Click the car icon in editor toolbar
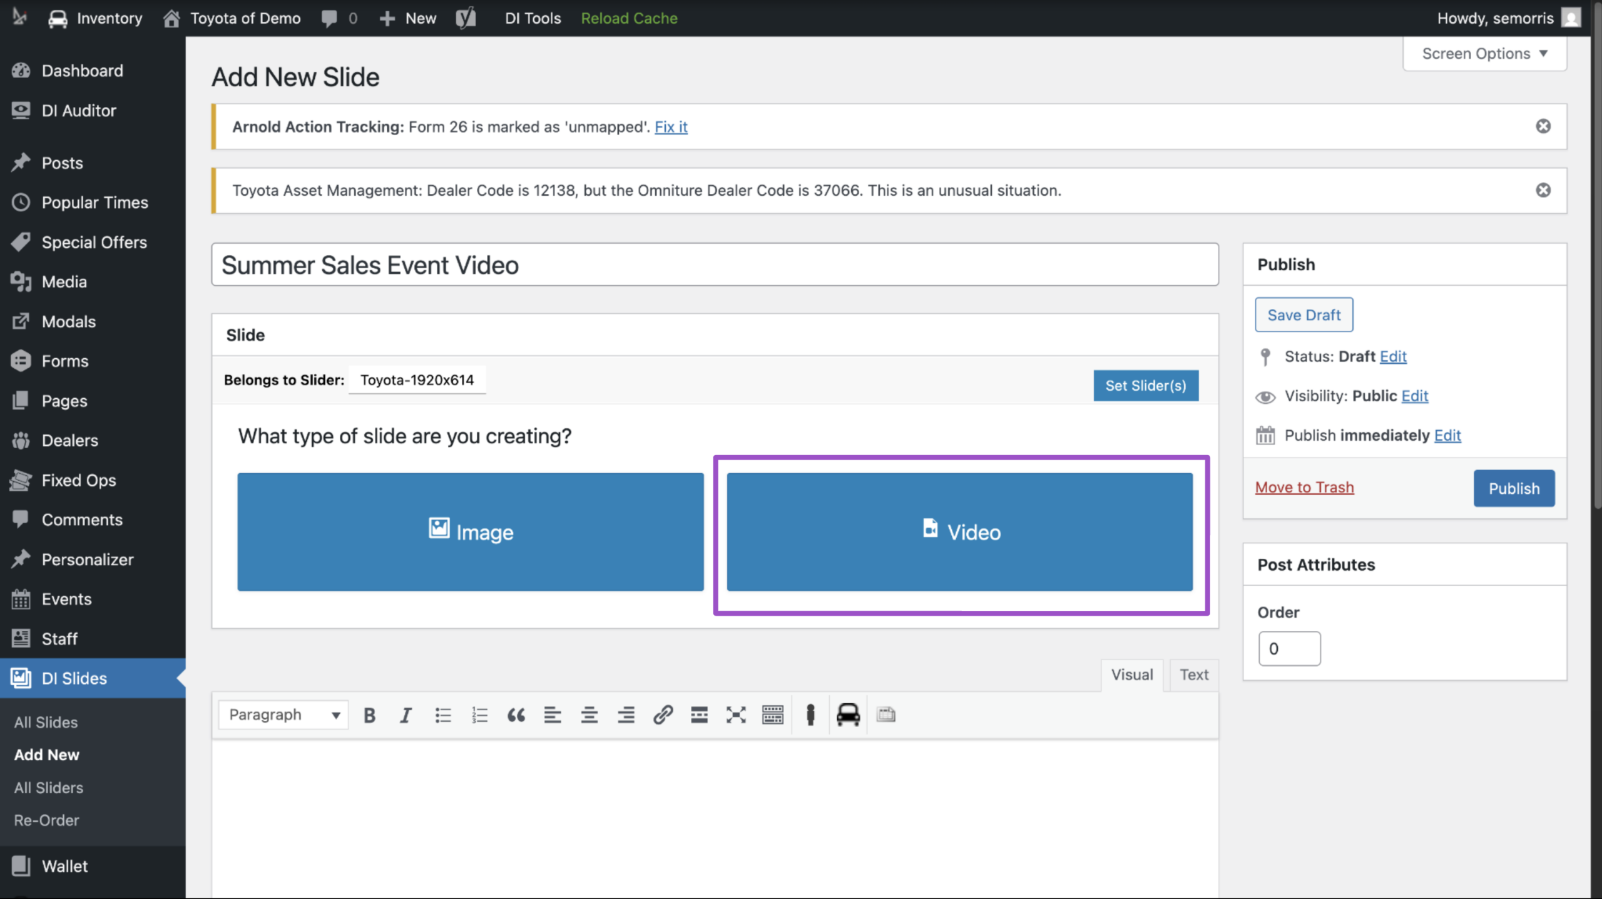The height and width of the screenshot is (899, 1602). pyautogui.click(x=848, y=715)
